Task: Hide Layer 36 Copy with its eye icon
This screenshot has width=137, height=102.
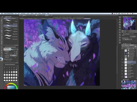Action: click(x=122, y=59)
